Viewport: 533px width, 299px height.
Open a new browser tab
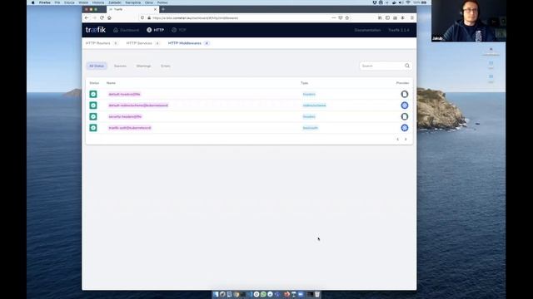(x=163, y=9)
